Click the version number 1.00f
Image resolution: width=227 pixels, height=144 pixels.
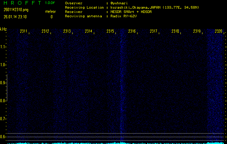pos(50,3)
